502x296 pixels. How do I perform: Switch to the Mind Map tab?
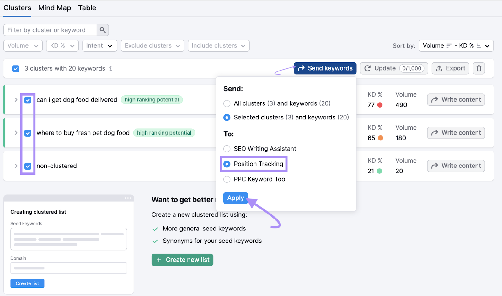click(55, 8)
